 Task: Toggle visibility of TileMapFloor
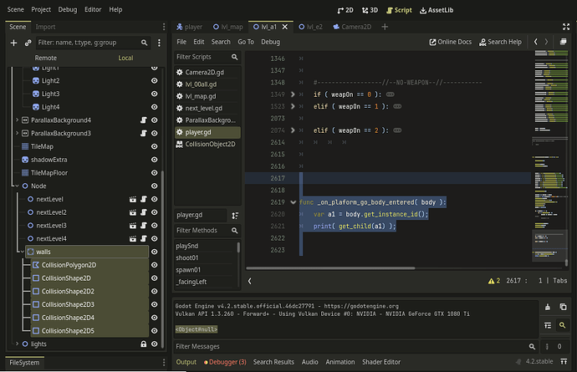(x=155, y=172)
